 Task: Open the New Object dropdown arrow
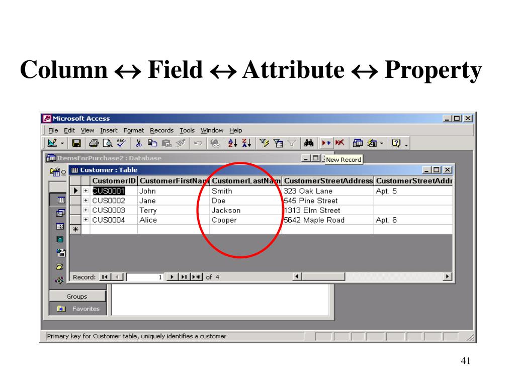click(382, 143)
